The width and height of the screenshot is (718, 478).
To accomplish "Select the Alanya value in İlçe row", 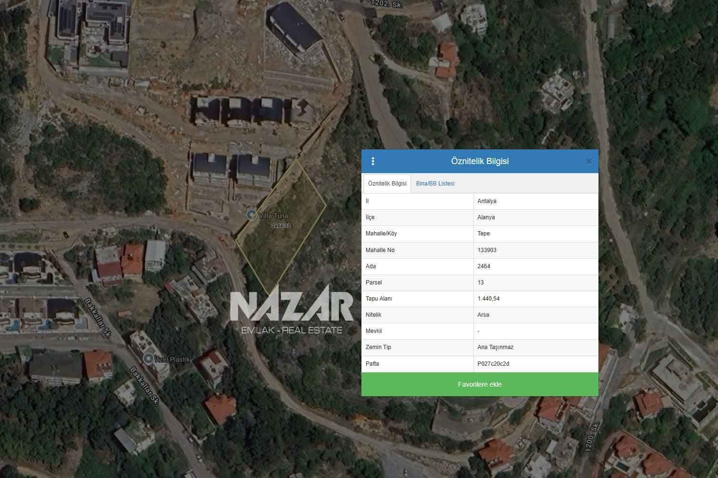I will (x=486, y=217).
